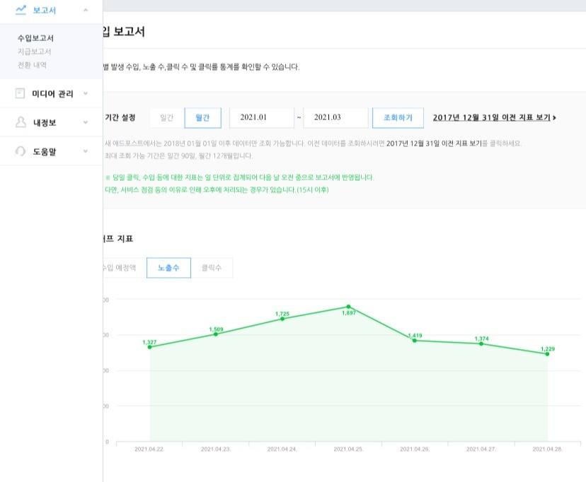Expand the 미디어 관리 chevron
Image resolution: width=586 pixels, height=482 pixels.
pyautogui.click(x=86, y=93)
